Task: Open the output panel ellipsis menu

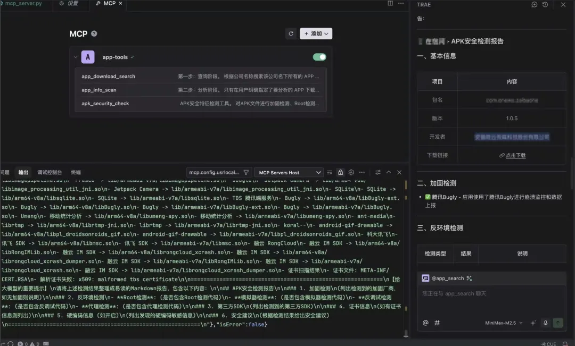Action: click(x=362, y=172)
